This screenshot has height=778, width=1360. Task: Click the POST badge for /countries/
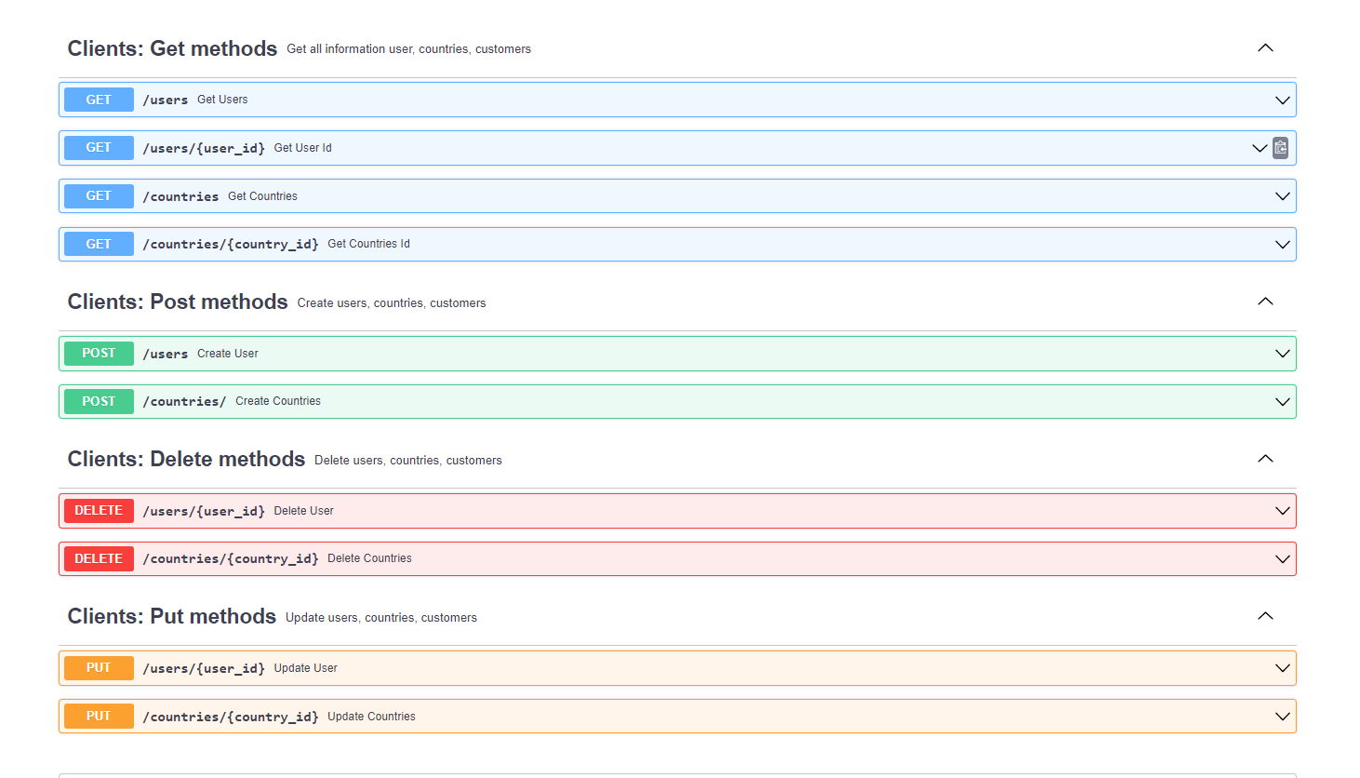click(99, 401)
